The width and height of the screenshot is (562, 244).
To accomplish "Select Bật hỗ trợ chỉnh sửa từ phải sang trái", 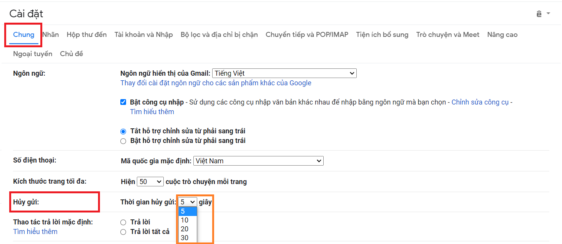I will [123, 141].
